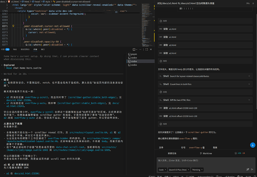Click line number 8371 in the gutter
Image resolution: width=257 pixels, height=177 pixels.
coord(5,26)
